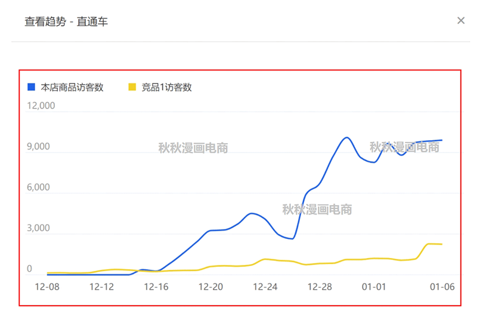The image size is (477, 323).
Task: Click the 9,000 y-axis label
Action: click(38, 147)
